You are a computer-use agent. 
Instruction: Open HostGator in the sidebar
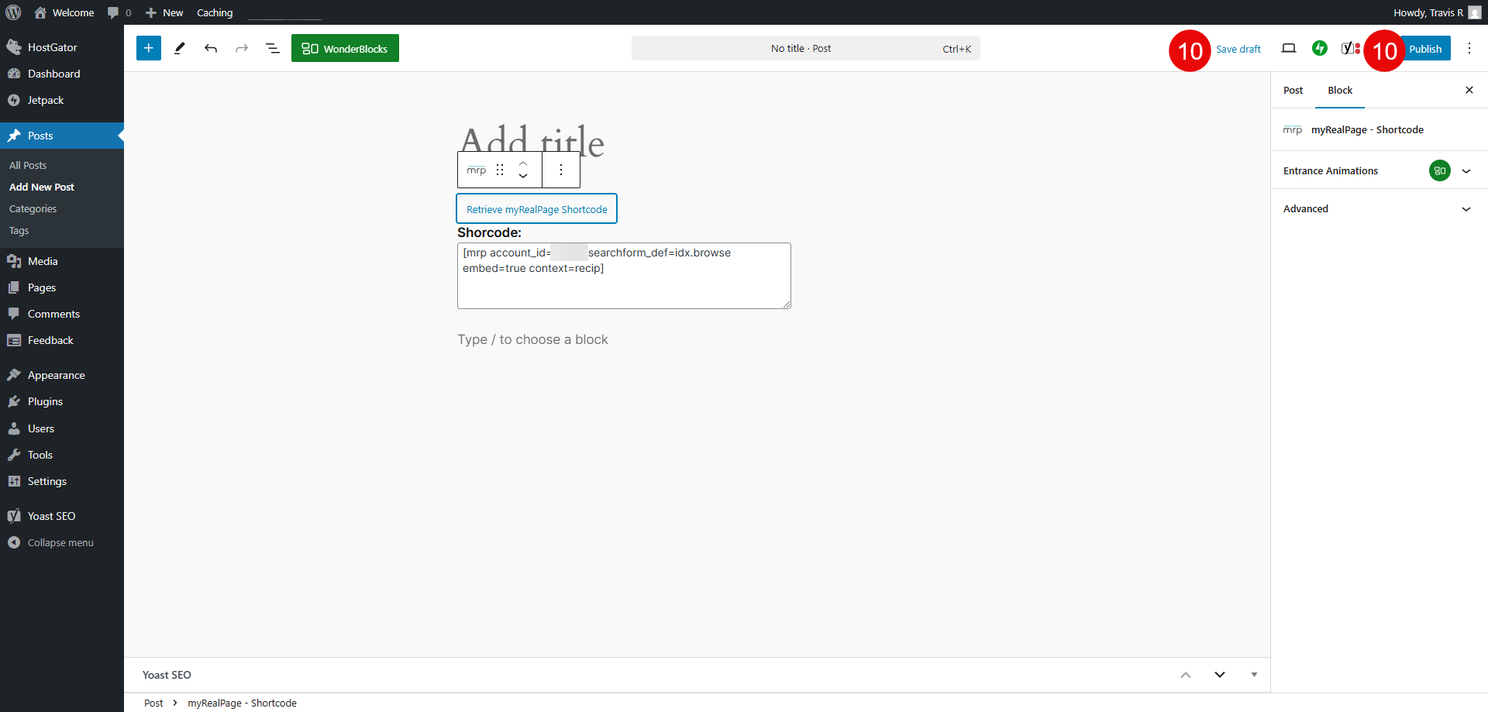tap(62, 47)
